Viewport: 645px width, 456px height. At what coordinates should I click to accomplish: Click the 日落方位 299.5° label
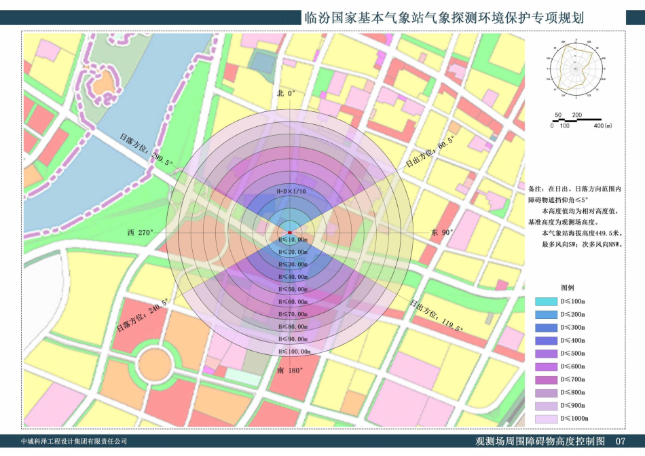tap(147, 149)
